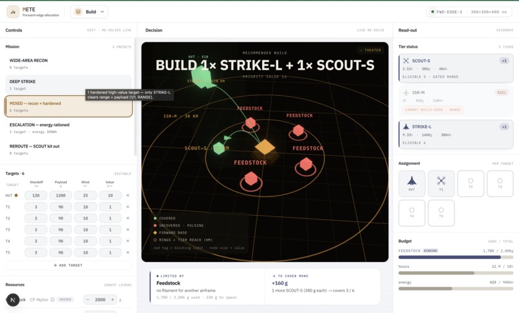Viewport: 519px width, 313px height.
Task: Click the green HVT node in theater
Action: 202,77
